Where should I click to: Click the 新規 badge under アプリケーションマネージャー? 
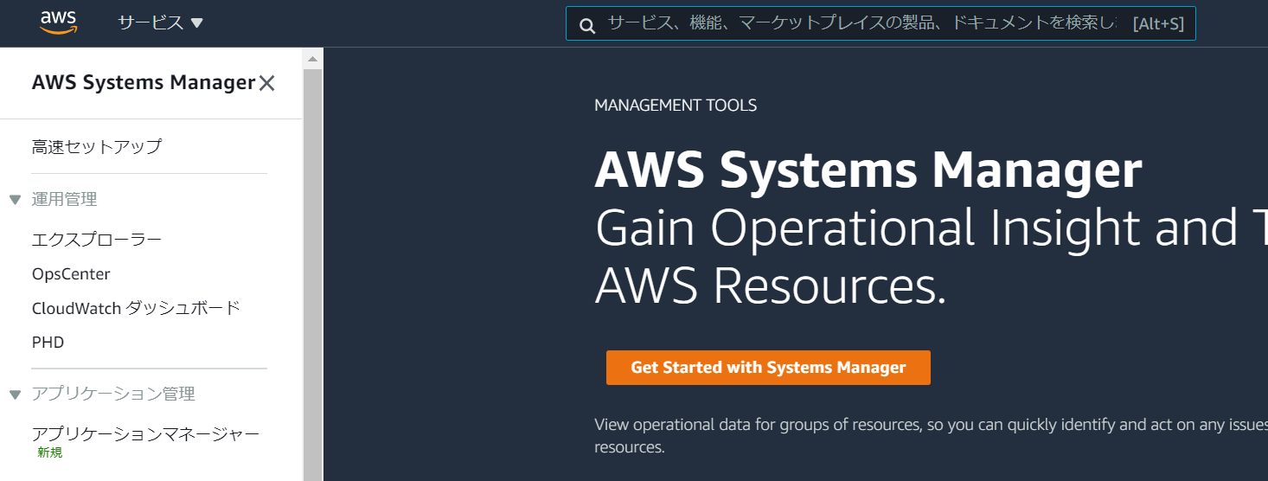point(50,452)
